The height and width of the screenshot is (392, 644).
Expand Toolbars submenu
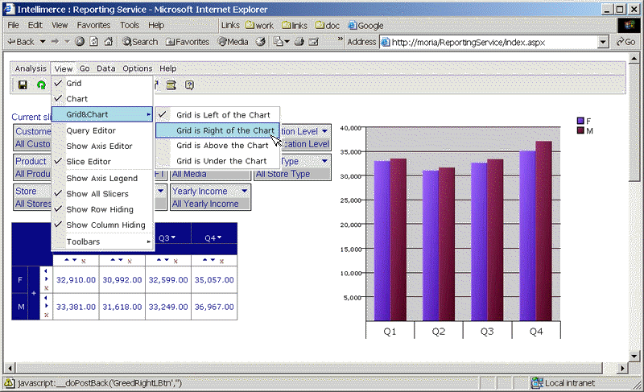pyautogui.click(x=102, y=241)
